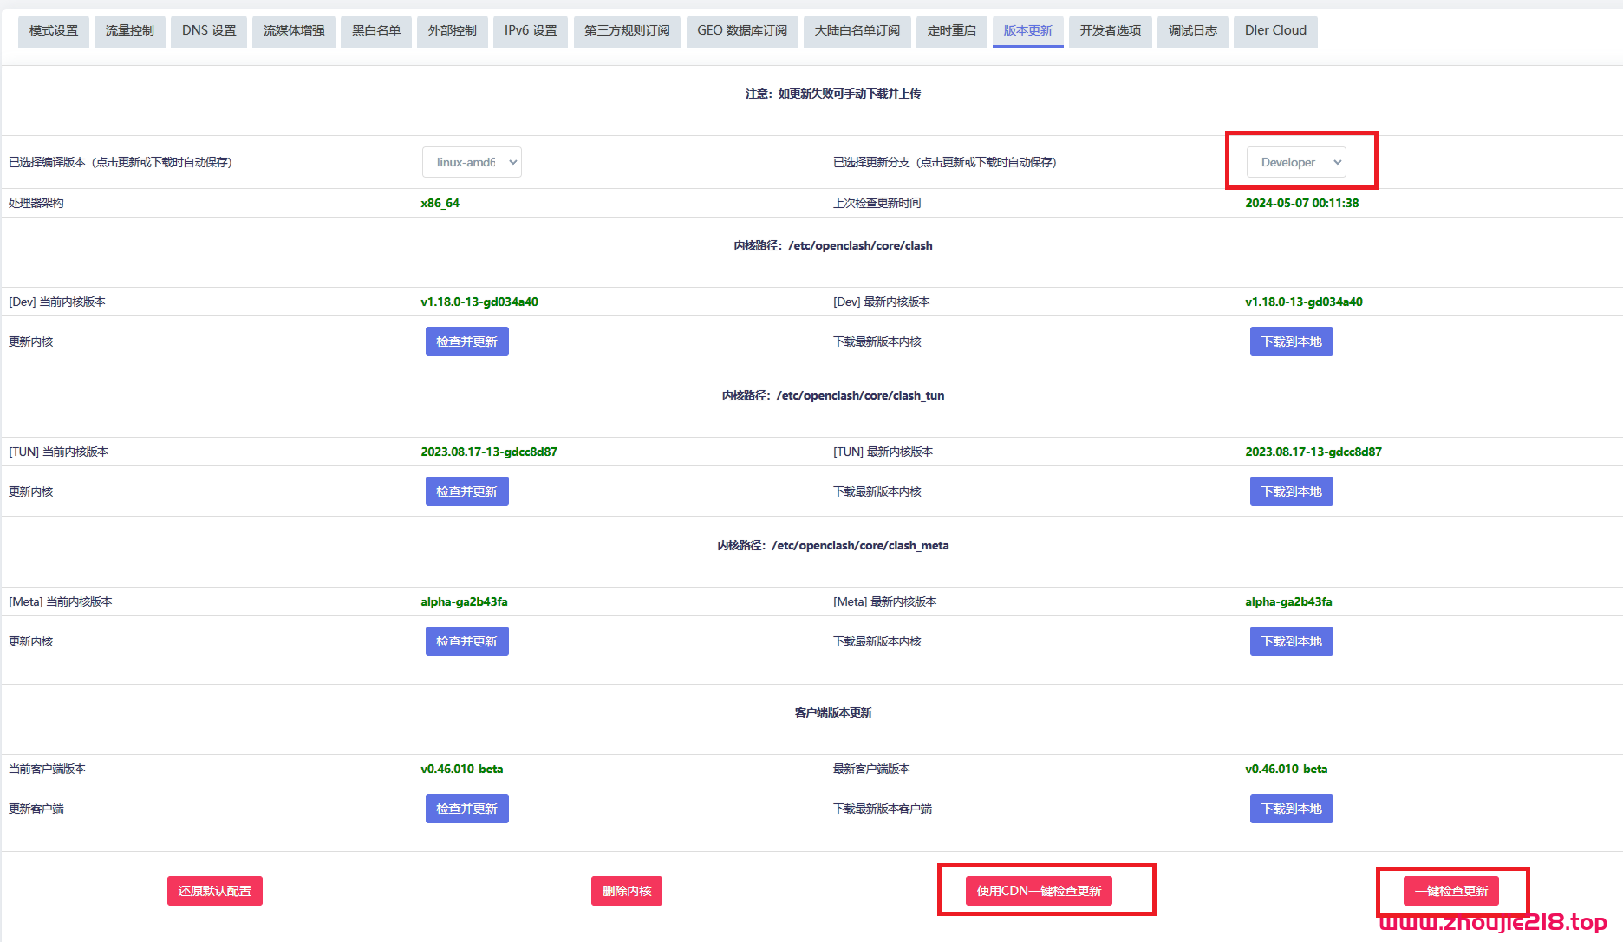Viewport: 1623px width, 942px height.
Task: Open the 定时重启 tab
Action: pyautogui.click(x=951, y=30)
